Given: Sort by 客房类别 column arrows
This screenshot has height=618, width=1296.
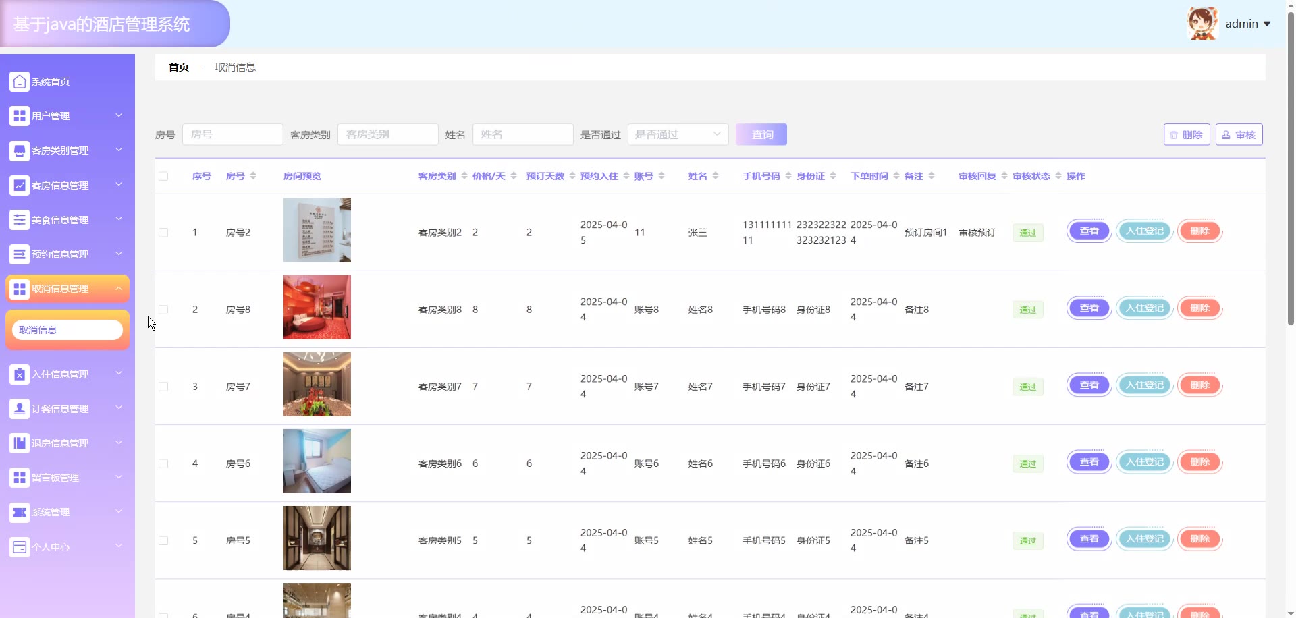Looking at the screenshot, I should pos(464,176).
